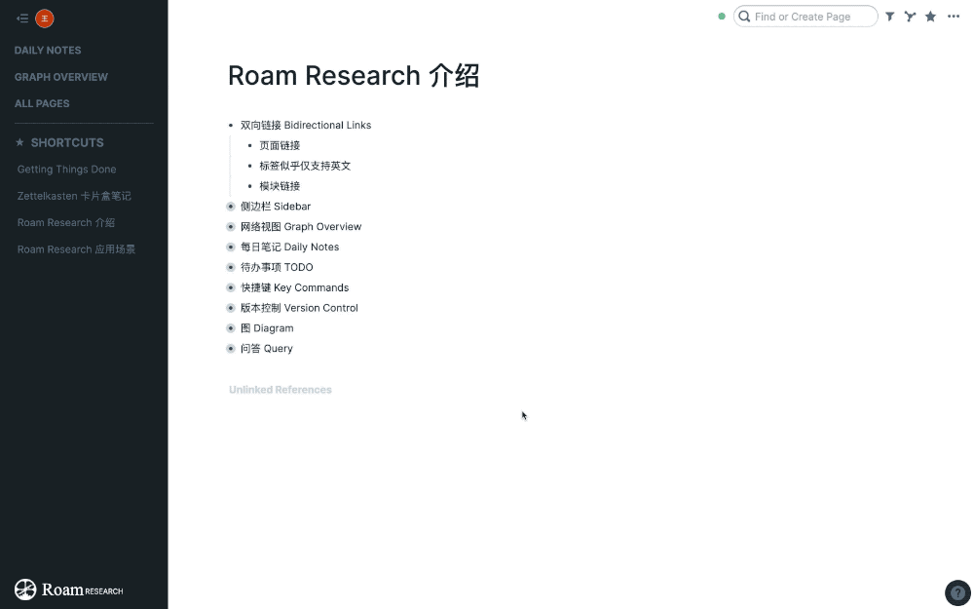Star this page as a shortcut
Image resolution: width=974 pixels, height=609 pixels.
[x=930, y=17]
